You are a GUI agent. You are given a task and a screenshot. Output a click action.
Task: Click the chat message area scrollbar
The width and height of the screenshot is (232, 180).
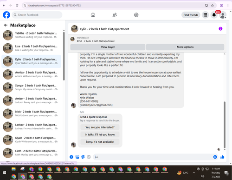225,125
